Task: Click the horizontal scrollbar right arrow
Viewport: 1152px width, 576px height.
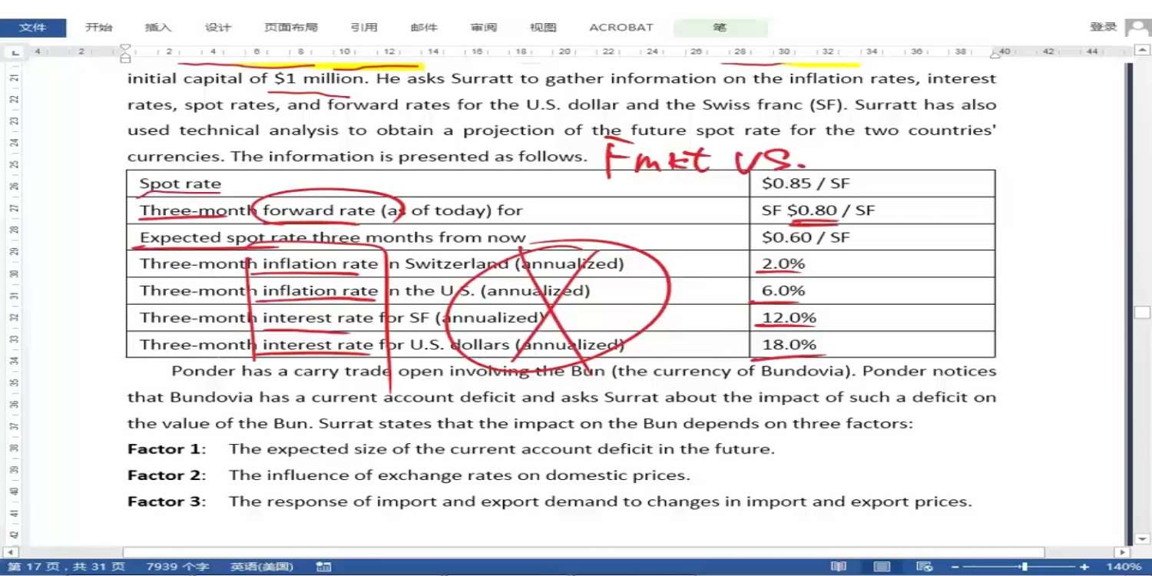Action: coord(1122,552)
